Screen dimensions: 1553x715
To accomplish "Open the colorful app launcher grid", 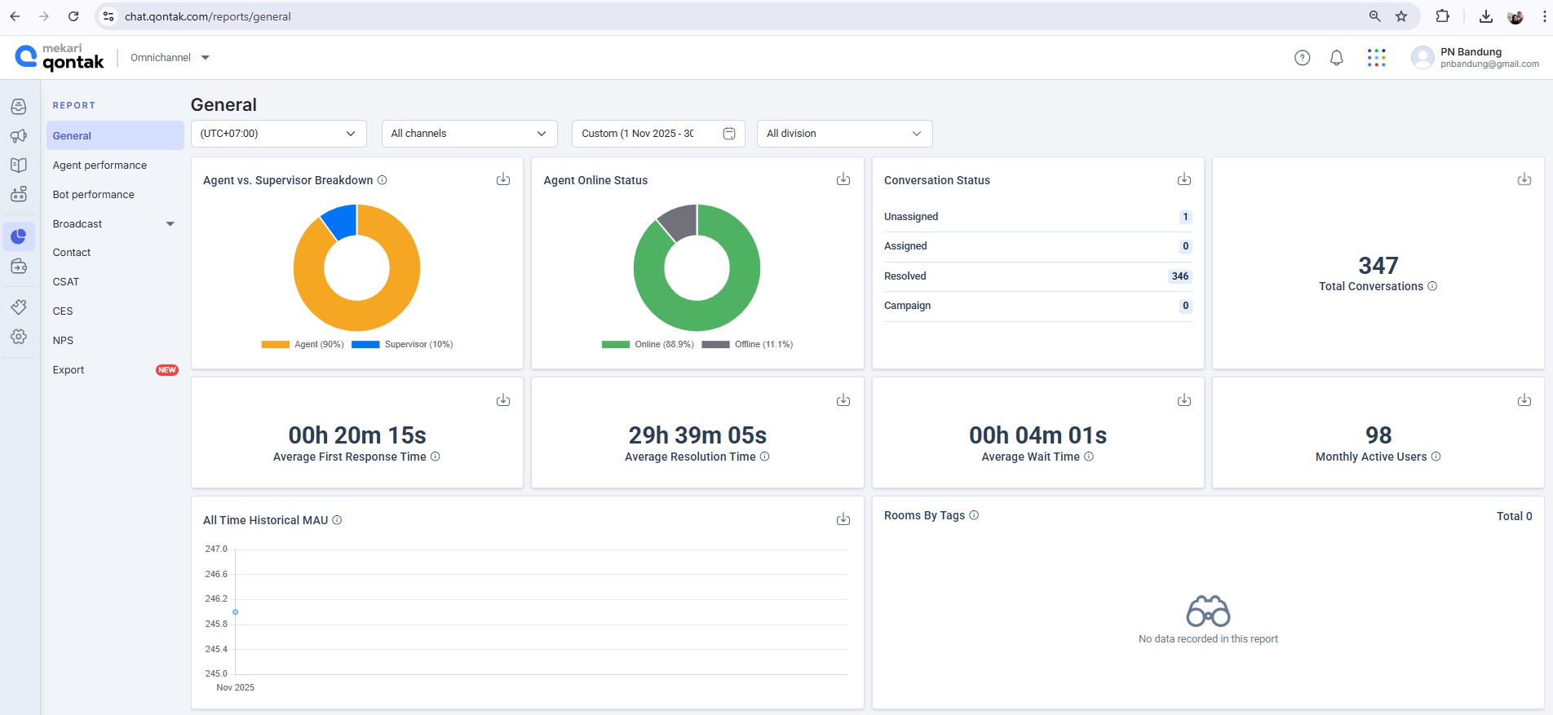I will pyautogui.click(x=1376, y=58).
